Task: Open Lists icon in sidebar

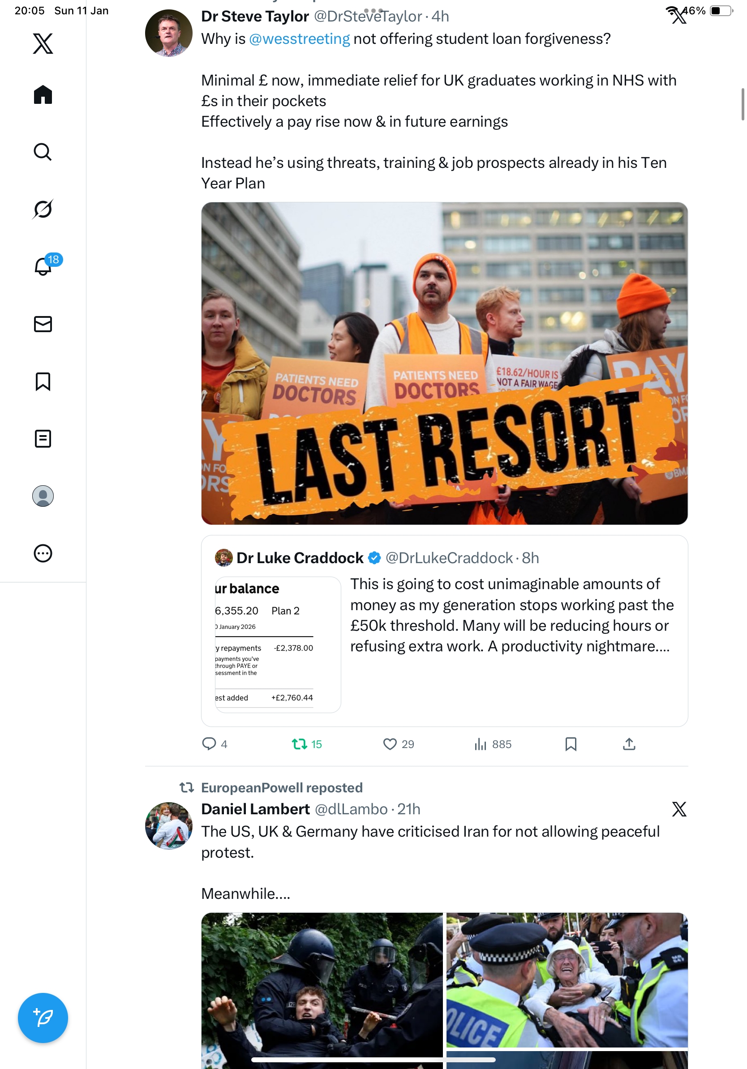Action: pos(43,439)
